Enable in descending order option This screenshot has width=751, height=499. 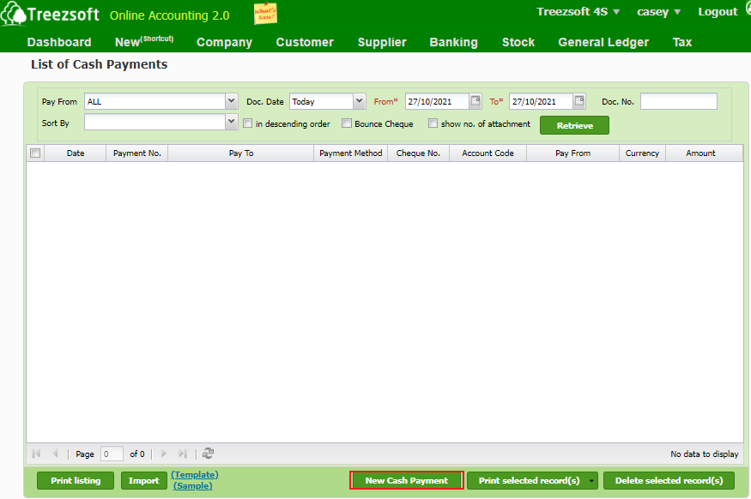coord(248,123)
